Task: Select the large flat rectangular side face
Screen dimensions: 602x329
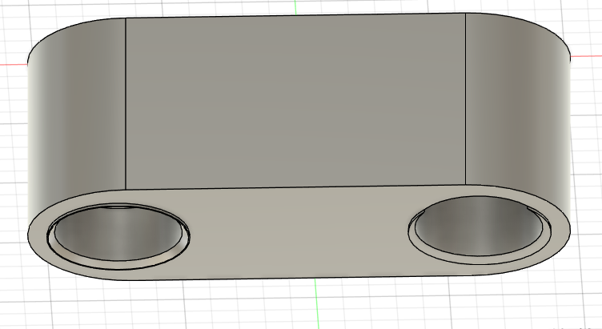Action: (296, 100)
